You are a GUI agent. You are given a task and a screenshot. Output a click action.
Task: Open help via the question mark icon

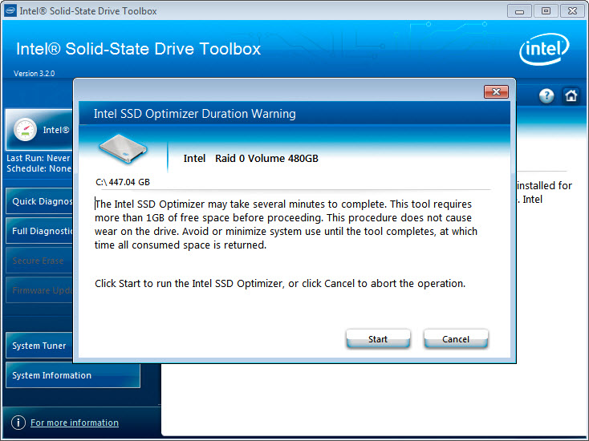point(546,96)
